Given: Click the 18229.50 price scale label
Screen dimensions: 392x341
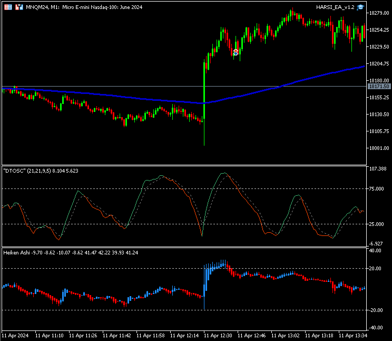Looking at the screenshot, I should 379,47.
